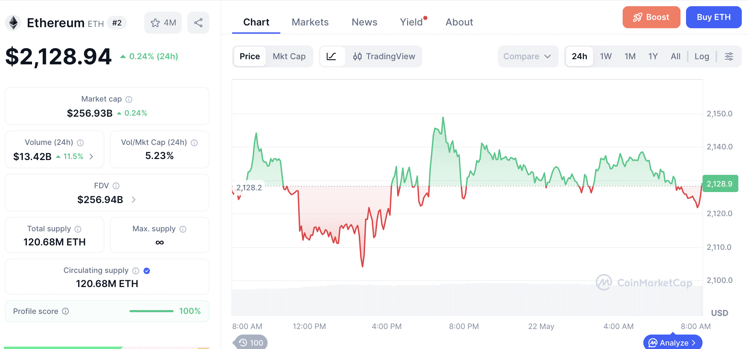The height and width of the screenshot is (349, 748).
Task: Click the 2,150.0 y-axis label
Action: pos(719,114)
